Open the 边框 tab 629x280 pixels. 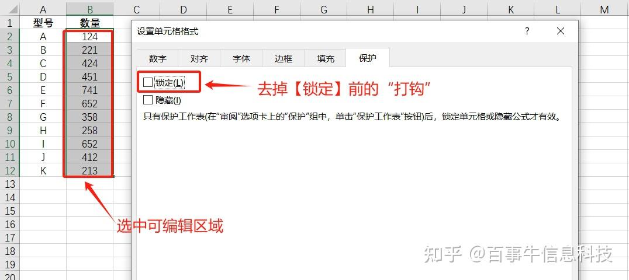coord(283,58)
